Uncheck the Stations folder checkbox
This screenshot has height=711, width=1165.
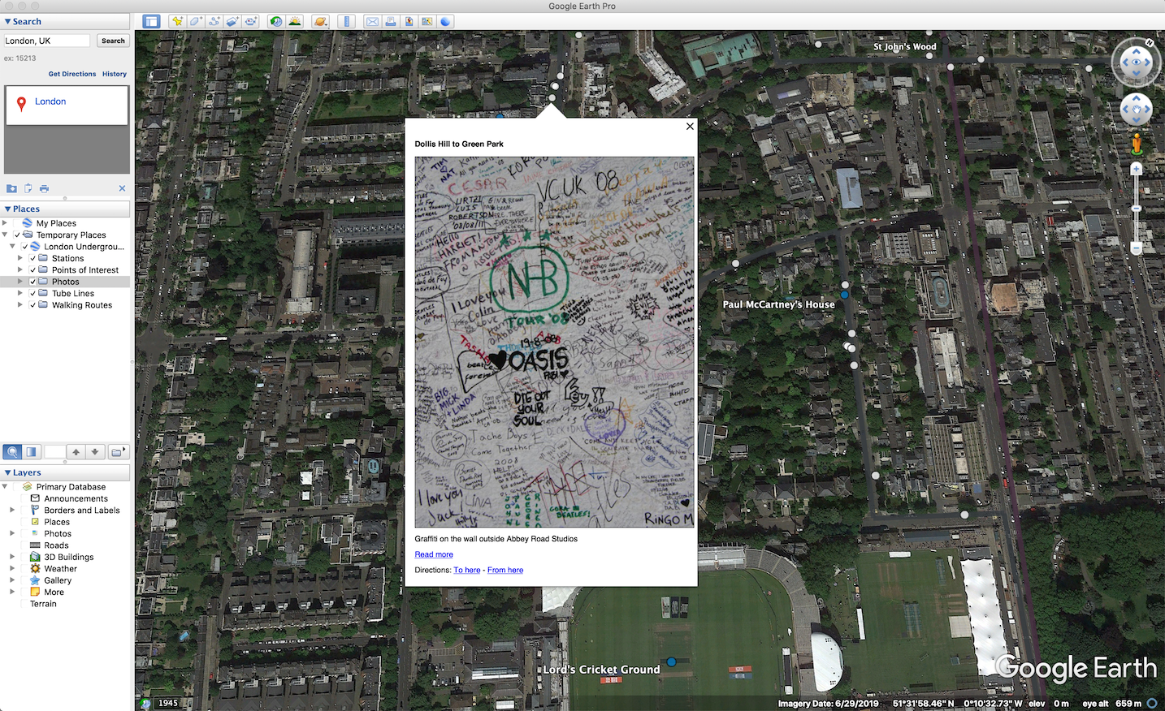click(33, 258)
